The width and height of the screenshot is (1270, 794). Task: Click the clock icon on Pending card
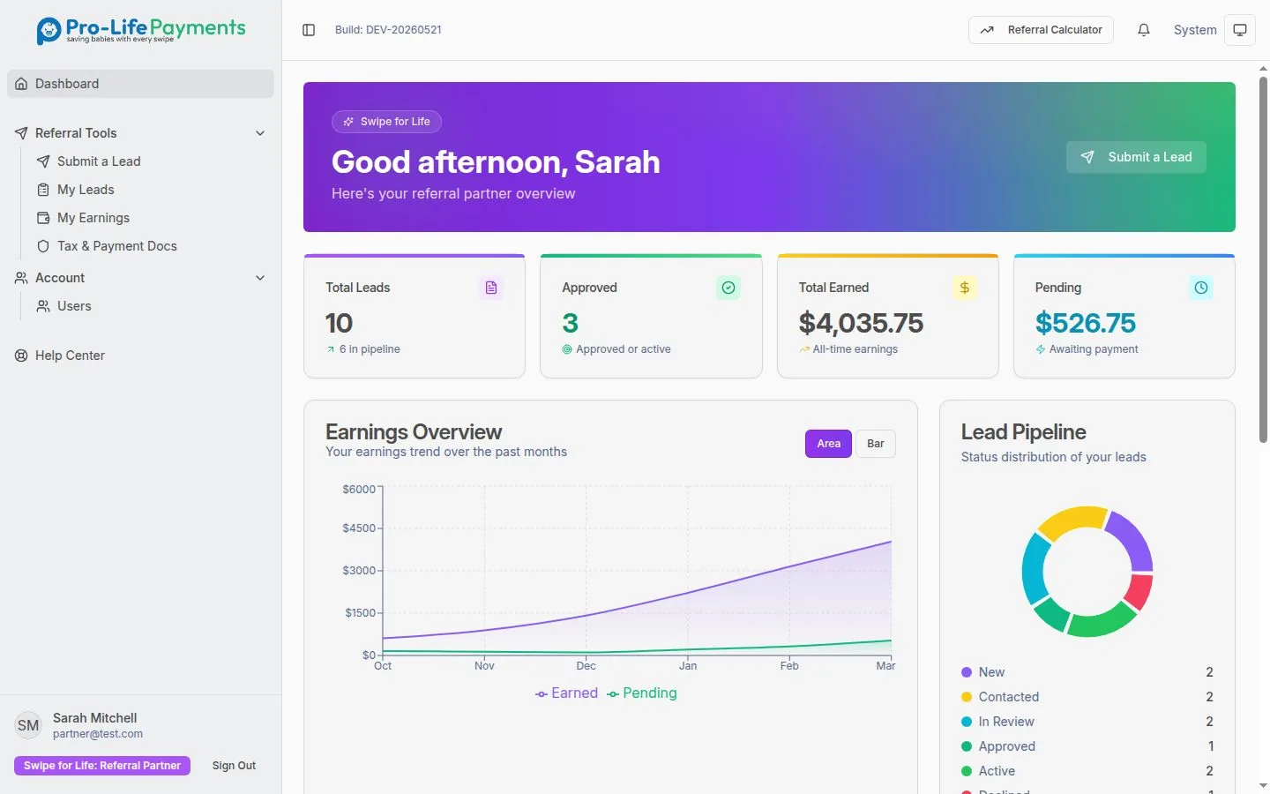click(1201, 288)
